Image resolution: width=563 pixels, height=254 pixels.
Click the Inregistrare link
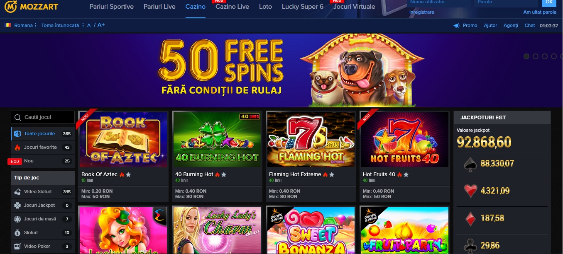[x=422, y=12]
